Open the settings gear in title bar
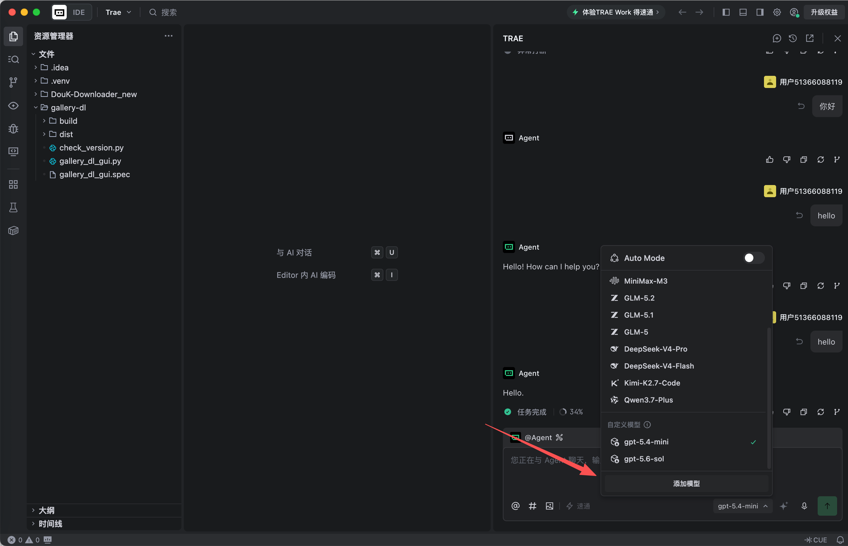This screenshot has width=848, height=546. 777,12
